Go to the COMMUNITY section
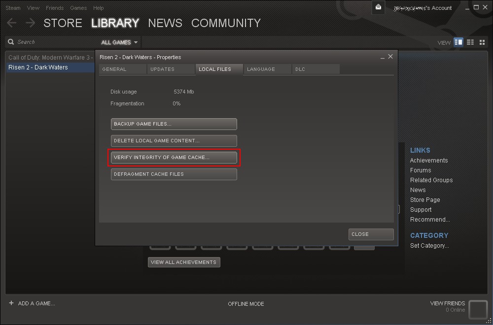493x325 pixels. click(226, 23)
